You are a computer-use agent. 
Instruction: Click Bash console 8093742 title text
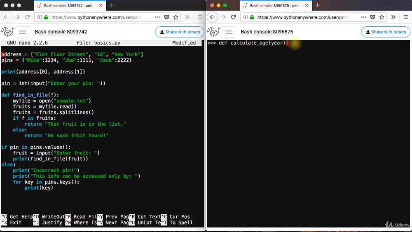pos(61,32)
